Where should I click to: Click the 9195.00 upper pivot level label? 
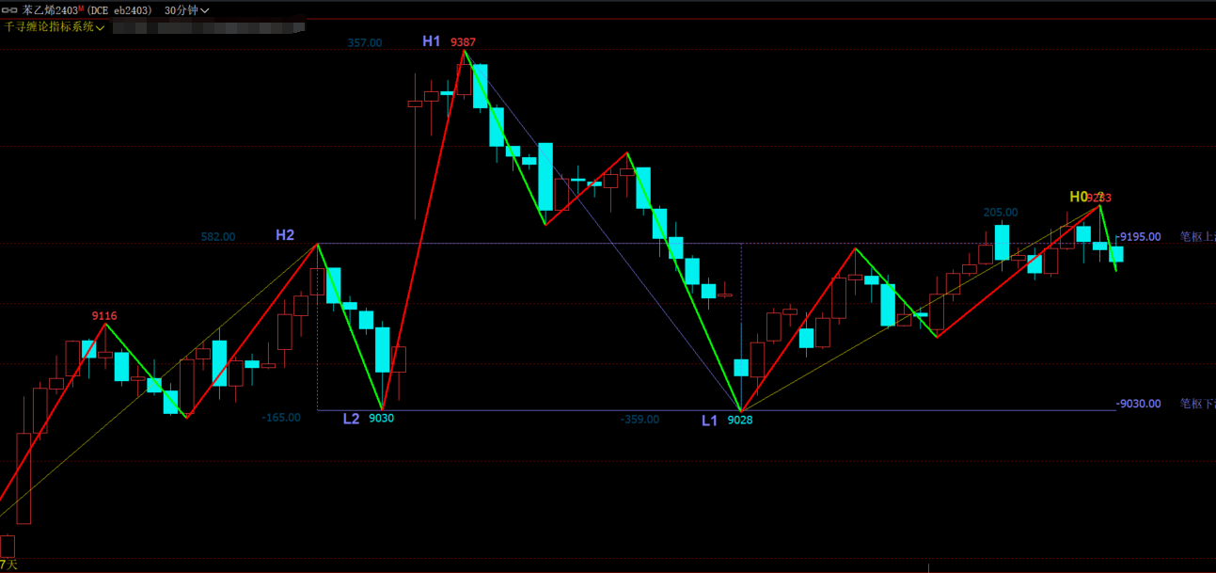tap(1140, 237)
